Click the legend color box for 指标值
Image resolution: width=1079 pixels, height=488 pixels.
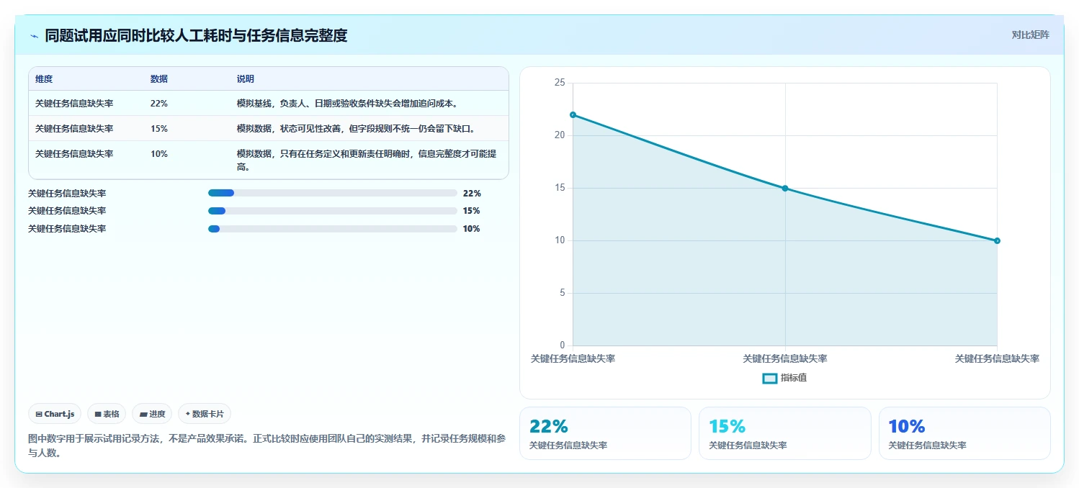(x=769, y=378)
